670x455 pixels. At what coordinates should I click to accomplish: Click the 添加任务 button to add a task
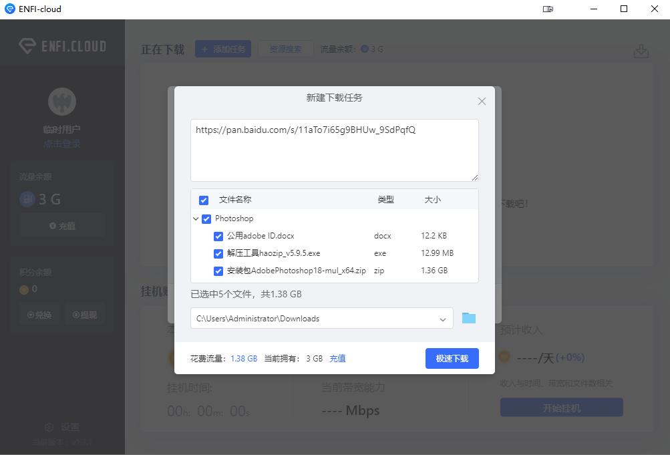pos(222,49)
